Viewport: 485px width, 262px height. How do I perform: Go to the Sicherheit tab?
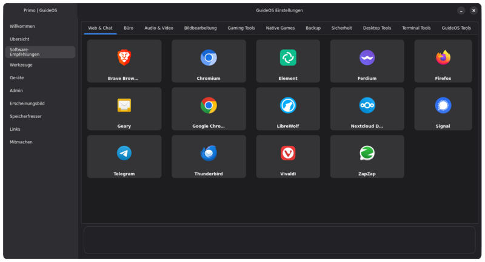[341, 28]
